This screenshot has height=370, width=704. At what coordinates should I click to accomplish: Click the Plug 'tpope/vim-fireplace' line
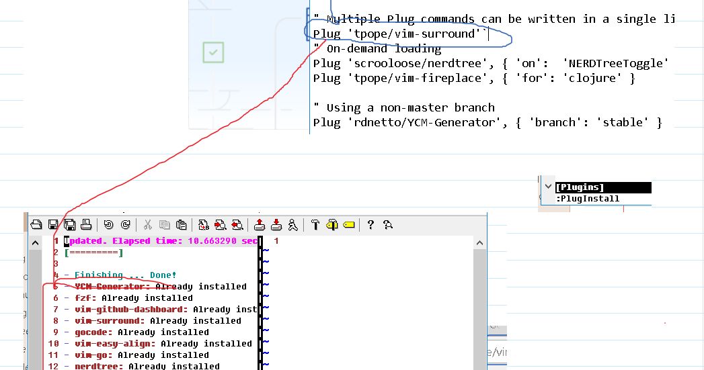tap(474, 78)
